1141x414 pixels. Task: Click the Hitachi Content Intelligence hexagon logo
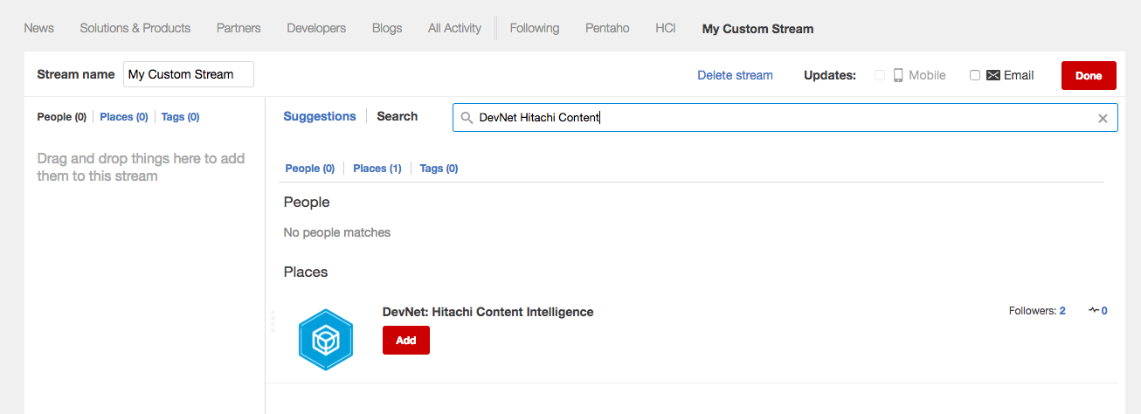click(325, 340)
